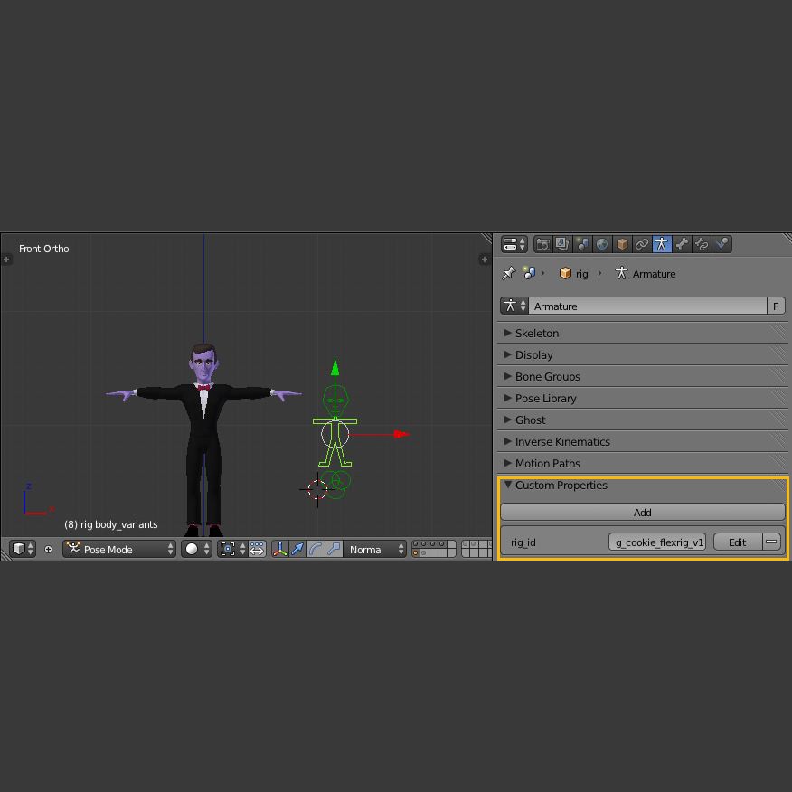Image resolution: width=792 pixels, height=792 pixels.
Task: Select the Bone properties icon
Action: [682, 244]
